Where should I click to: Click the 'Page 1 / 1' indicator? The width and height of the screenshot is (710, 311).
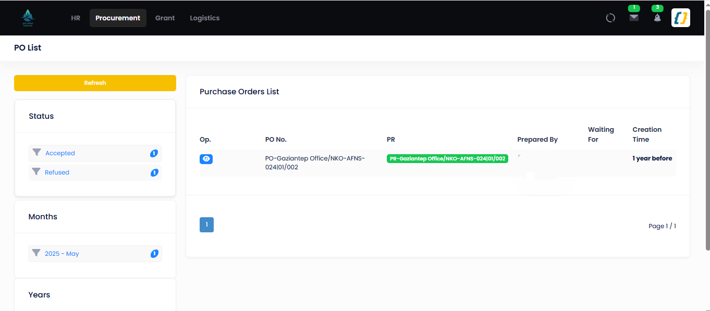[662, 226]
